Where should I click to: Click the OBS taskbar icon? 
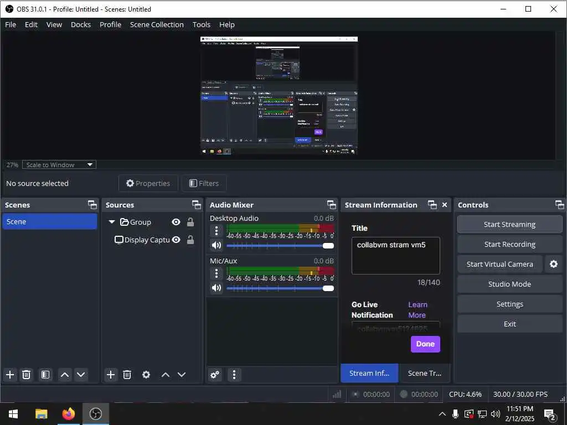point(95,413)
